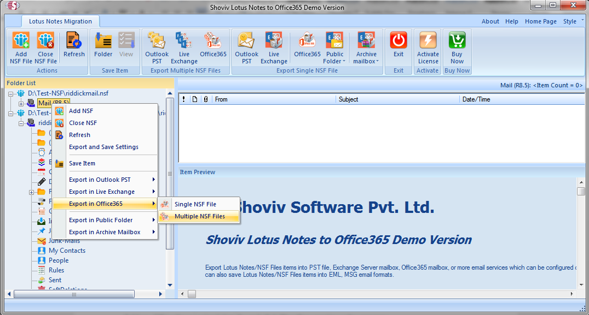589x315 pixels.
Task: Go to the Home Page link
Action: coord(540,21)
